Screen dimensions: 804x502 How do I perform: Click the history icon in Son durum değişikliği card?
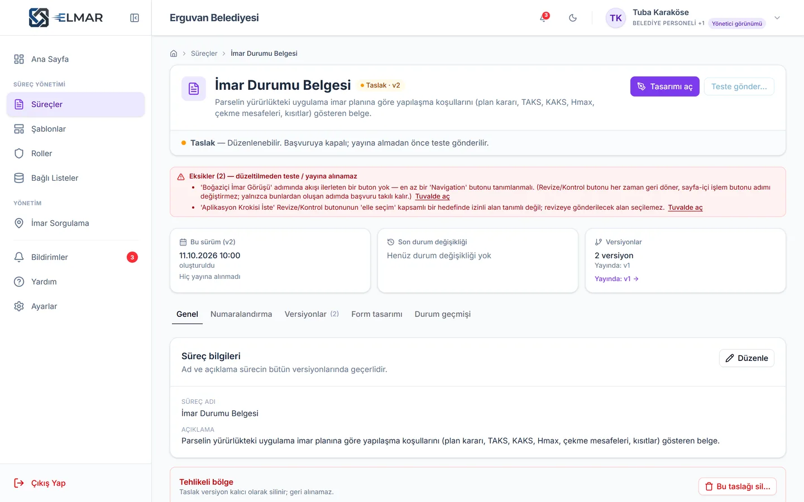pos(391,242)
